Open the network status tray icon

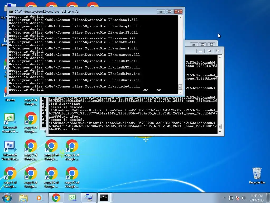(230, 198)
